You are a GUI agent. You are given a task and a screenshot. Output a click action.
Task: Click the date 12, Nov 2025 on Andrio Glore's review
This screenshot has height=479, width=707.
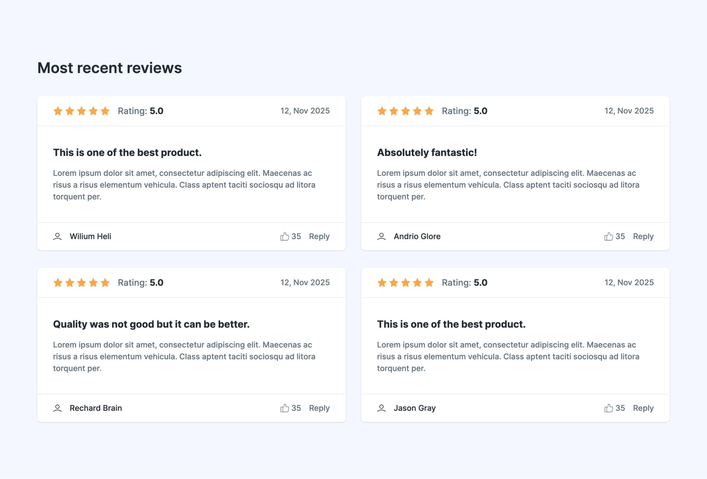(x=629, y=111)
